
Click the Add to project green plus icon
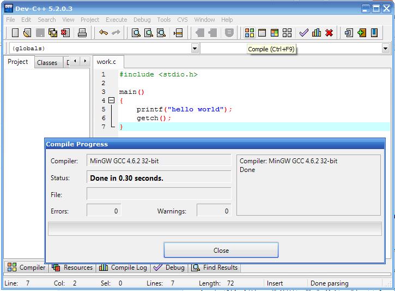362,33
